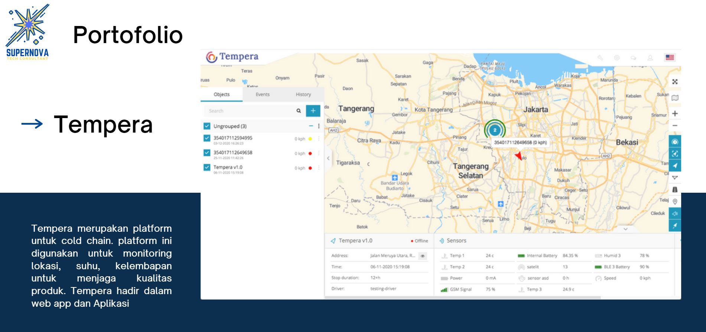Click the yellow status dot of 354017112594995

click(310, 139)
